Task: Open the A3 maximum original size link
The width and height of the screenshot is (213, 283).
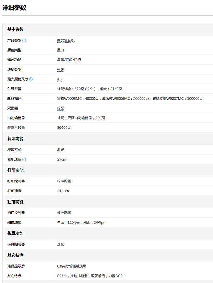Action: [x=59, y=79]
